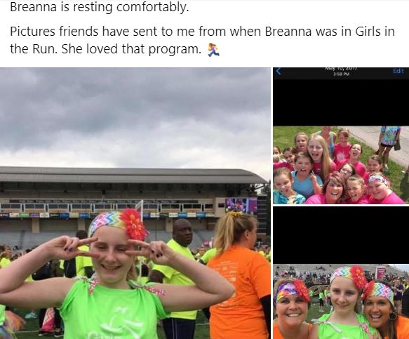This screenshot has height=339, width=409.
Task: Click the text 'Breanna is resting comfortably.'
Action: tap(99, 7)
